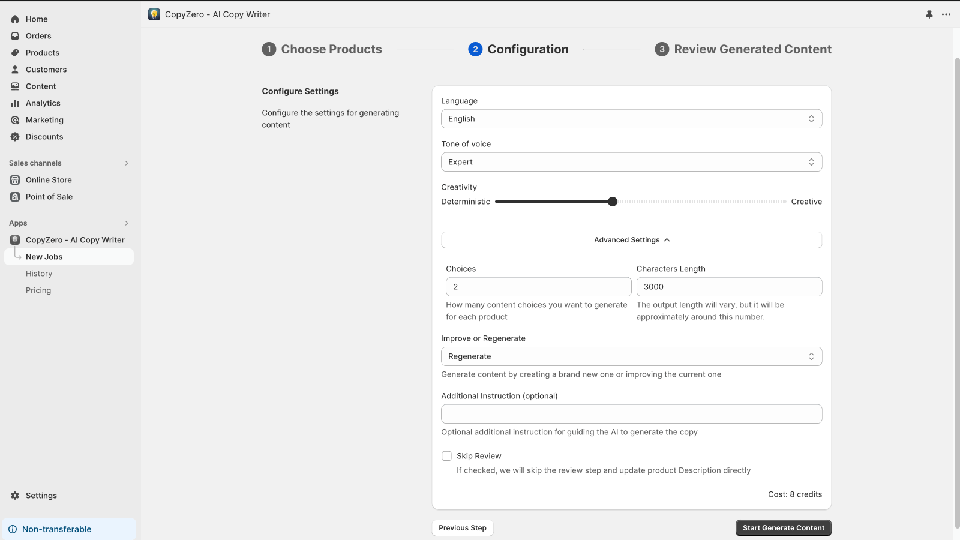This screenshot has width=960, height=540.
Task: Navigate to Marketing
Action: [x=44, y=119]
